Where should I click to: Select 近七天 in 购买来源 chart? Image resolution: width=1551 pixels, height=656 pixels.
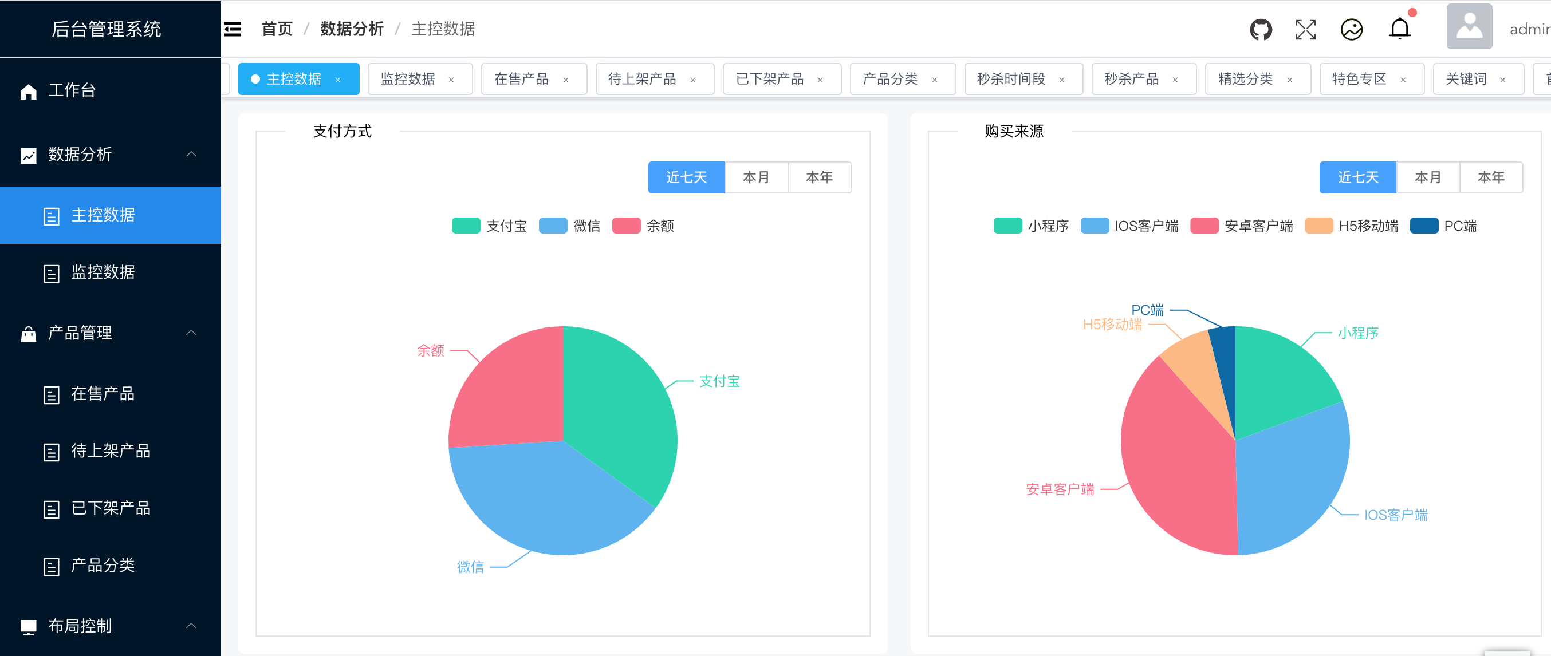1358,177
